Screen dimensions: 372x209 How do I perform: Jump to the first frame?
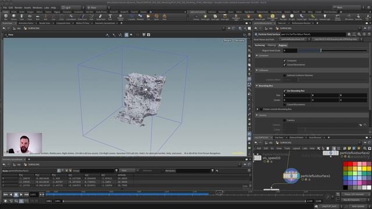(5, 194)
